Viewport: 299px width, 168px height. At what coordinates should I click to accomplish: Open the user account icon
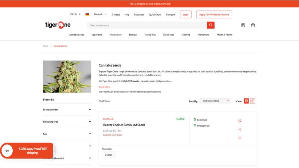[x=243, y=25]
